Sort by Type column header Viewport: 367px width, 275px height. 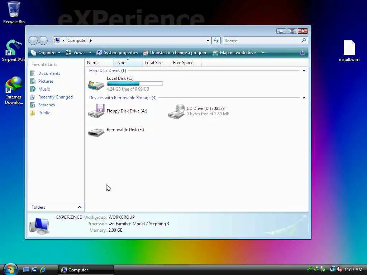coord(128,63)
